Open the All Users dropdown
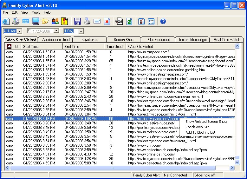 (x=19, y=31)
